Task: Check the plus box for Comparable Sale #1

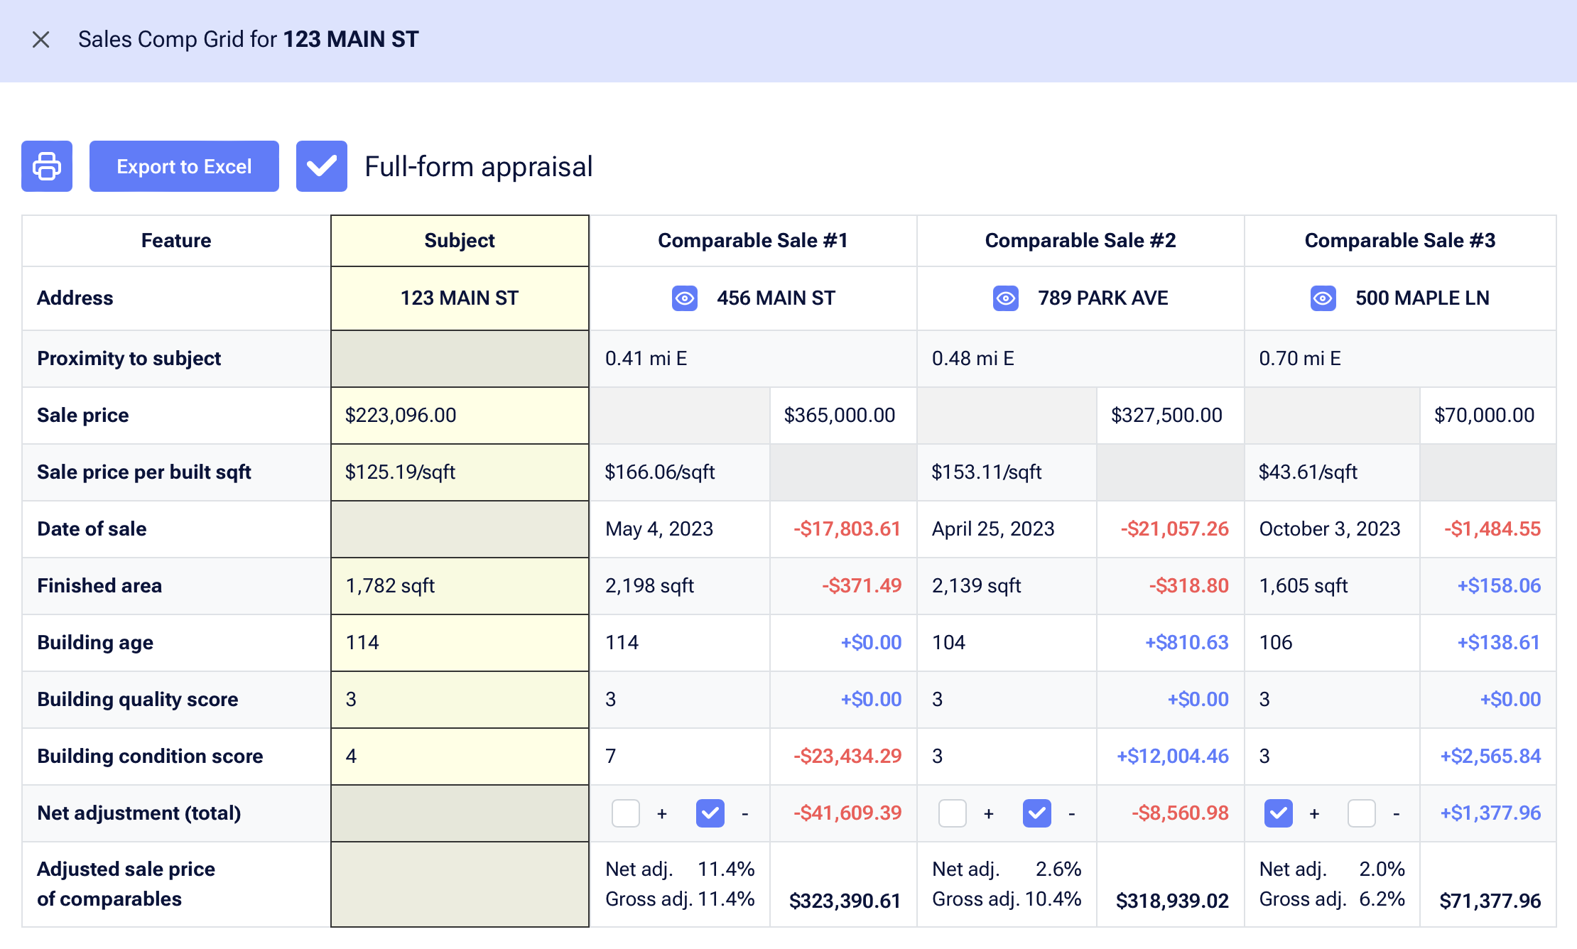Action: pyautogui.click(x=626, y=813)
